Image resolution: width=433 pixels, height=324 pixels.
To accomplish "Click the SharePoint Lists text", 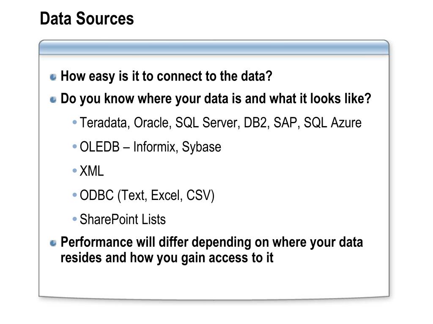I will coord(123,219).
